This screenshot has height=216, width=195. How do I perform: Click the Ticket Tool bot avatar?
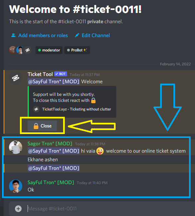(x=16, y=78)
